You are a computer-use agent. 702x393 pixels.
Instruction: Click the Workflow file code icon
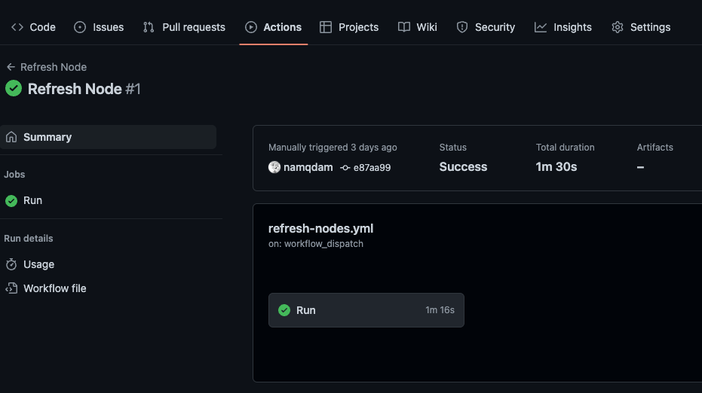pos(11,288)
